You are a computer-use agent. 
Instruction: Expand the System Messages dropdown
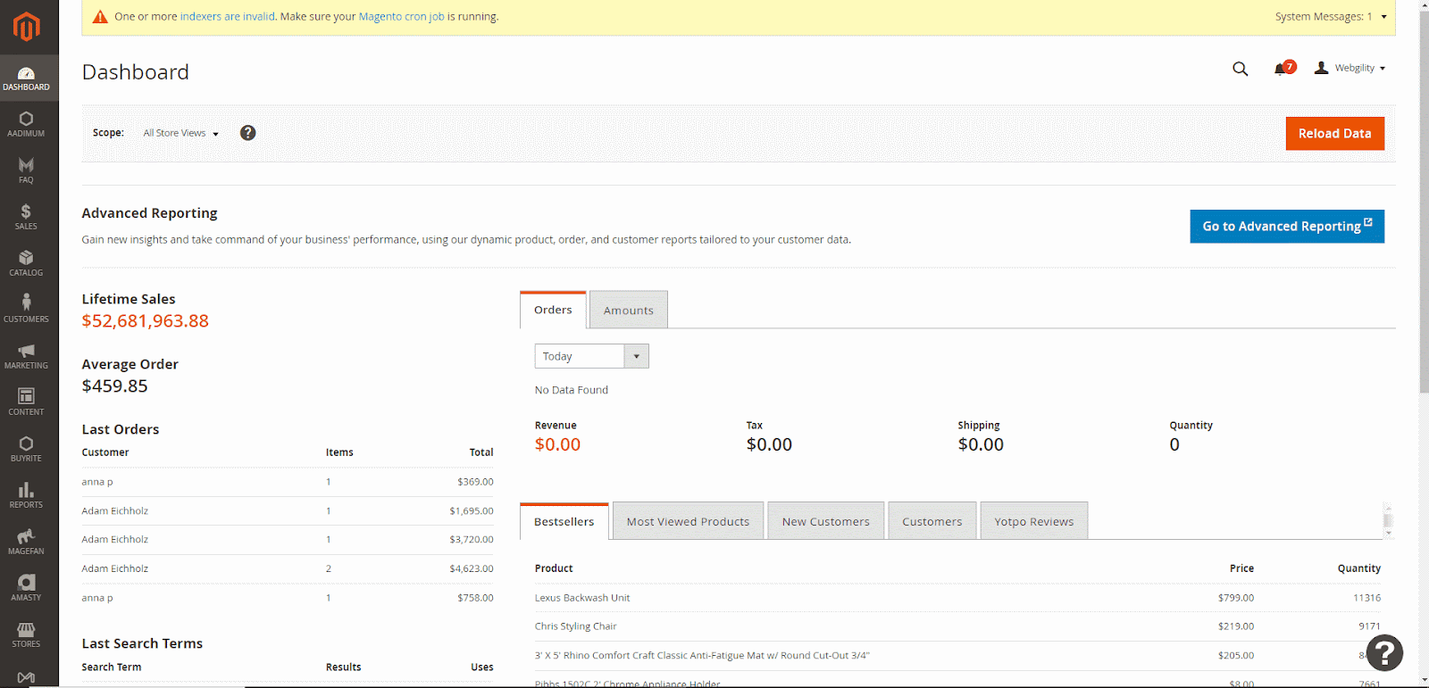[1331, 17]
